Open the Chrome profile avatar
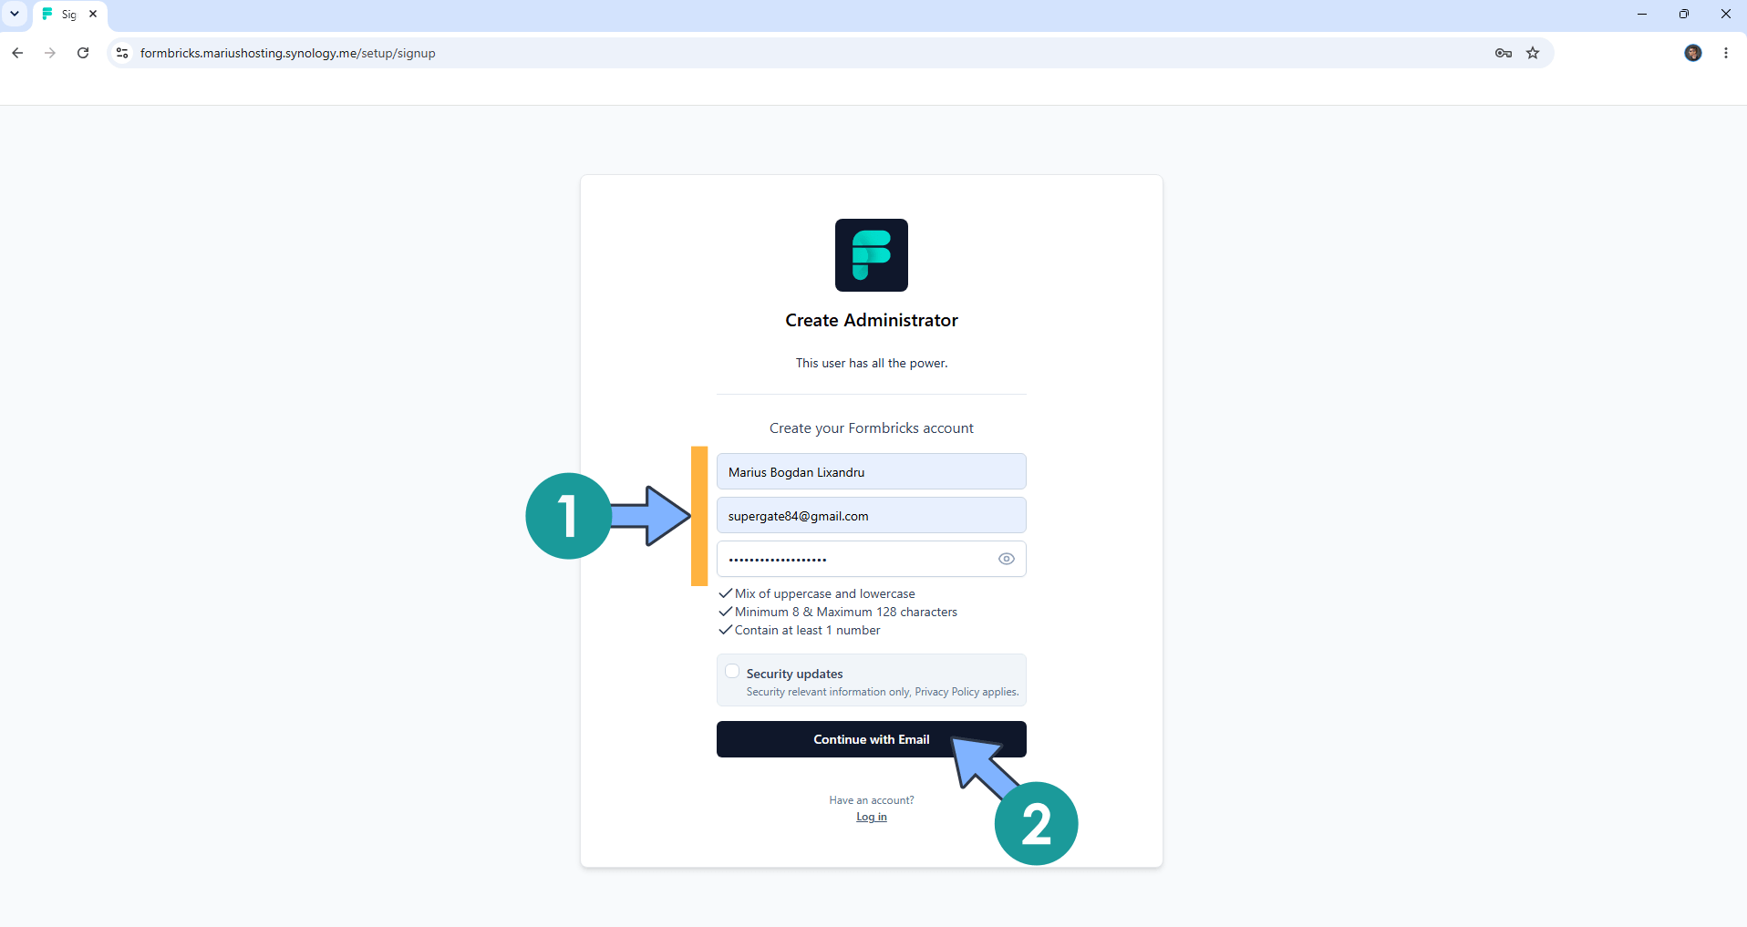Image resolution: width=1747 pixels, height=927 pixels. click(1693, 53)
